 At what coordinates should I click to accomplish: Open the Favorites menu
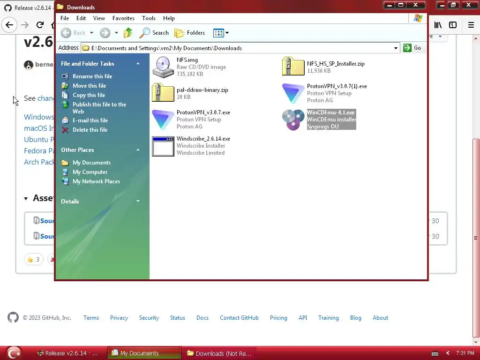(x=123, y=18)
